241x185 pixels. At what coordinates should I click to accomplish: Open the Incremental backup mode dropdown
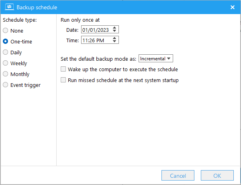pyautogui.click(x=155, y=59)
